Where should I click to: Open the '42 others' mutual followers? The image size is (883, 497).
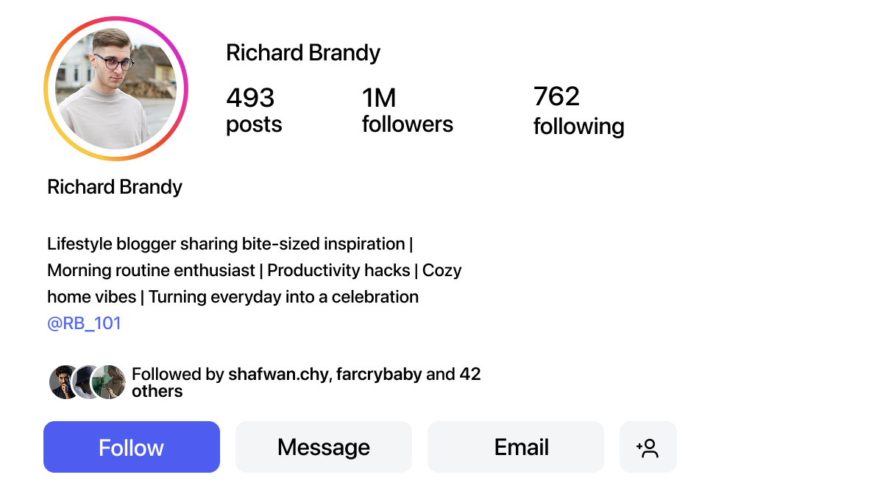(157, 391)
